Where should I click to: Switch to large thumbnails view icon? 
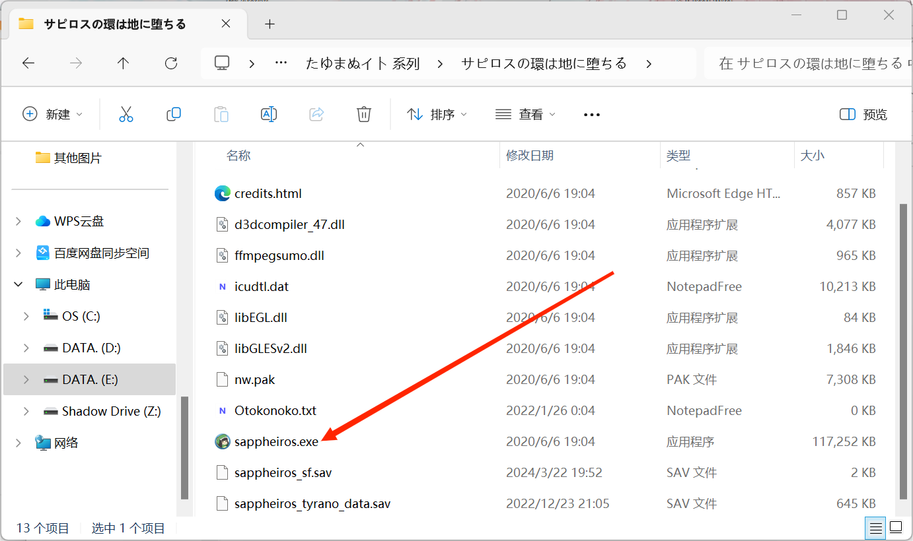tap(896, 528)
